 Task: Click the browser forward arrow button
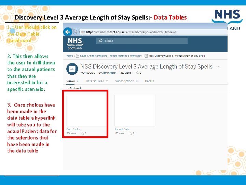[x=76, y=32]
